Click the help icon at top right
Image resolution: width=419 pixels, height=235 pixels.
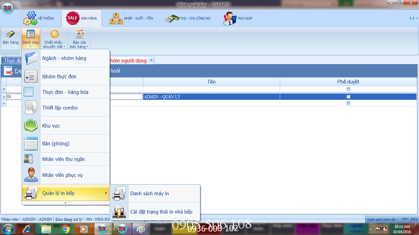[x=412, y=18]
